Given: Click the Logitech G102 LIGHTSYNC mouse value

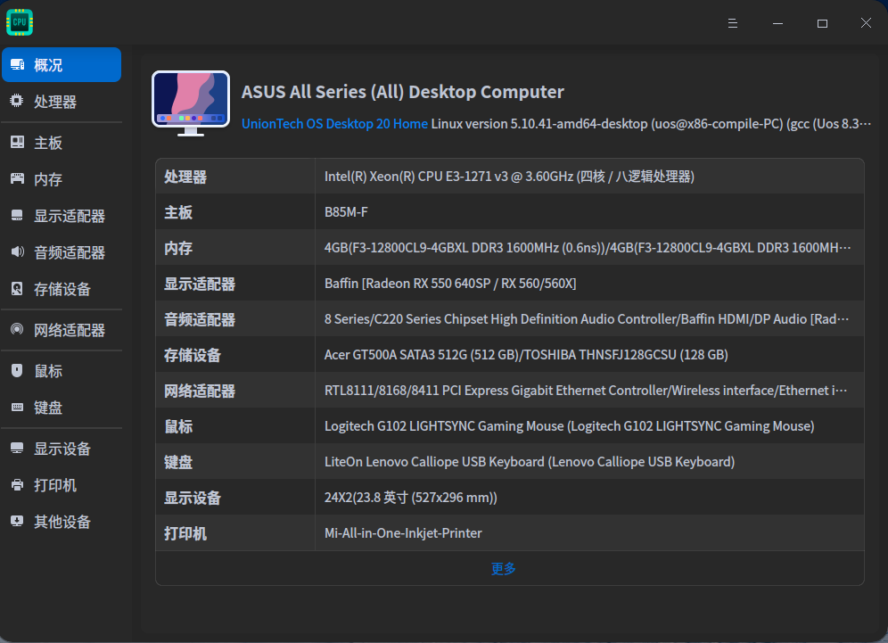Looking at the screenshot, I should point(569,426).
